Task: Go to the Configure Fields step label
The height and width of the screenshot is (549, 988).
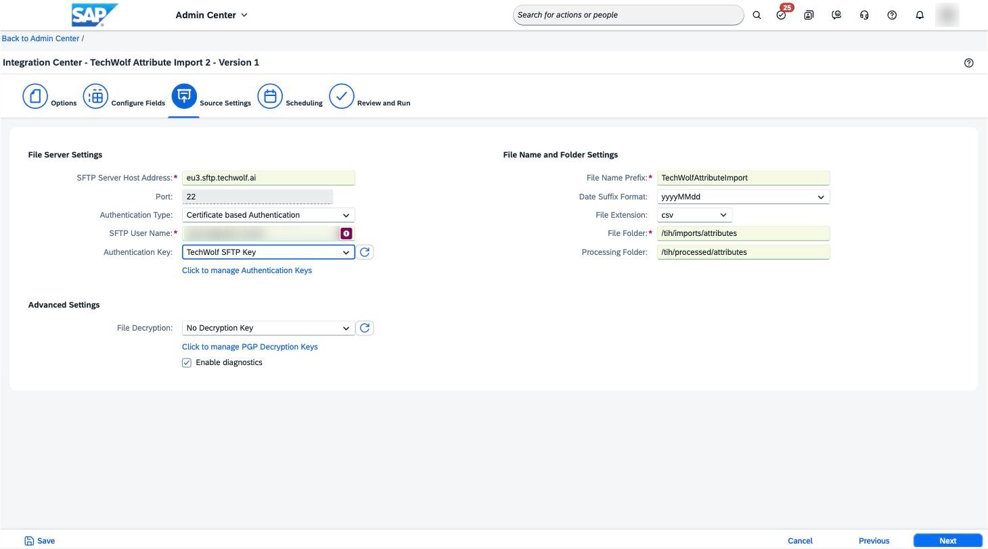Action: click(x=138, y=103)
